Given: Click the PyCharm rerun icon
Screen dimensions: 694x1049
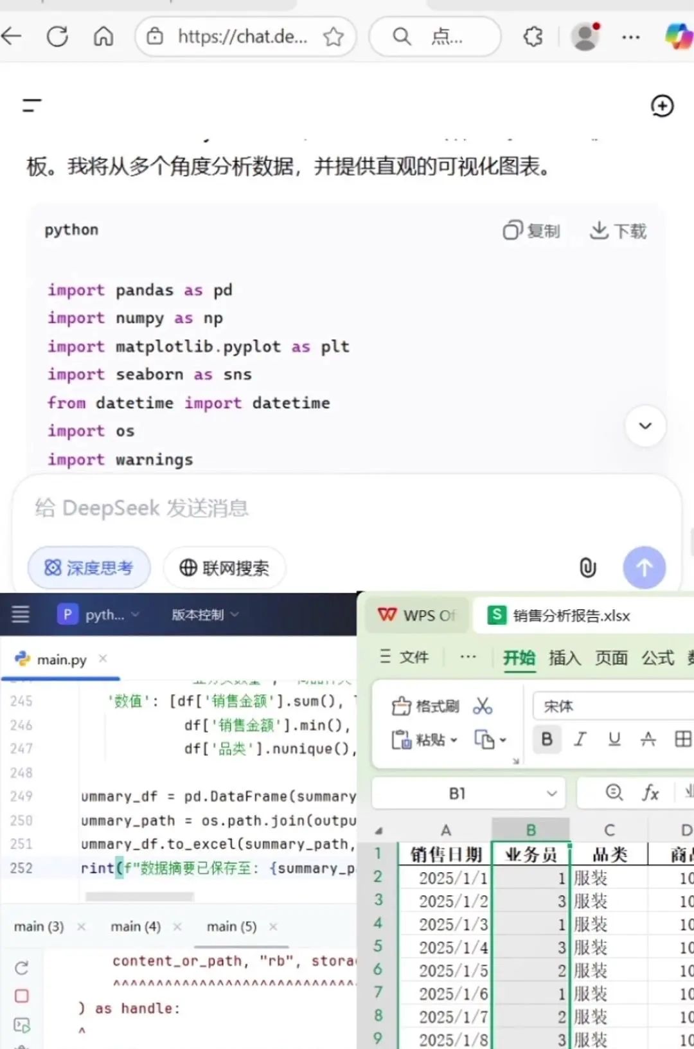Looking at the screenshot, I should (x=21, y=967).
